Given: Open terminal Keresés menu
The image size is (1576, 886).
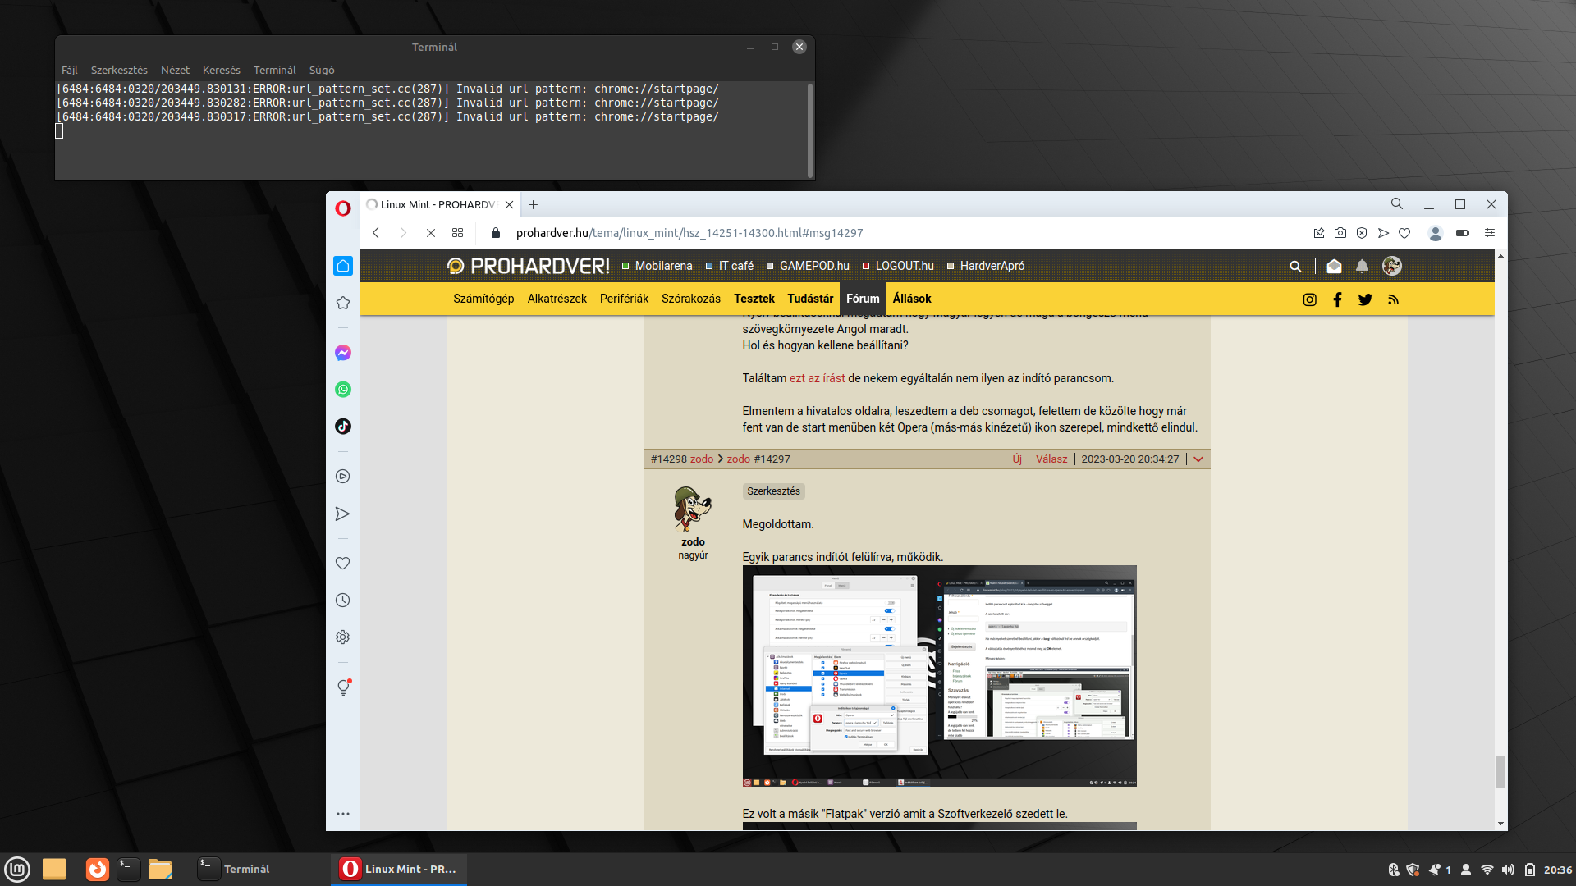Looking at the screenshot, I should 222,71.
